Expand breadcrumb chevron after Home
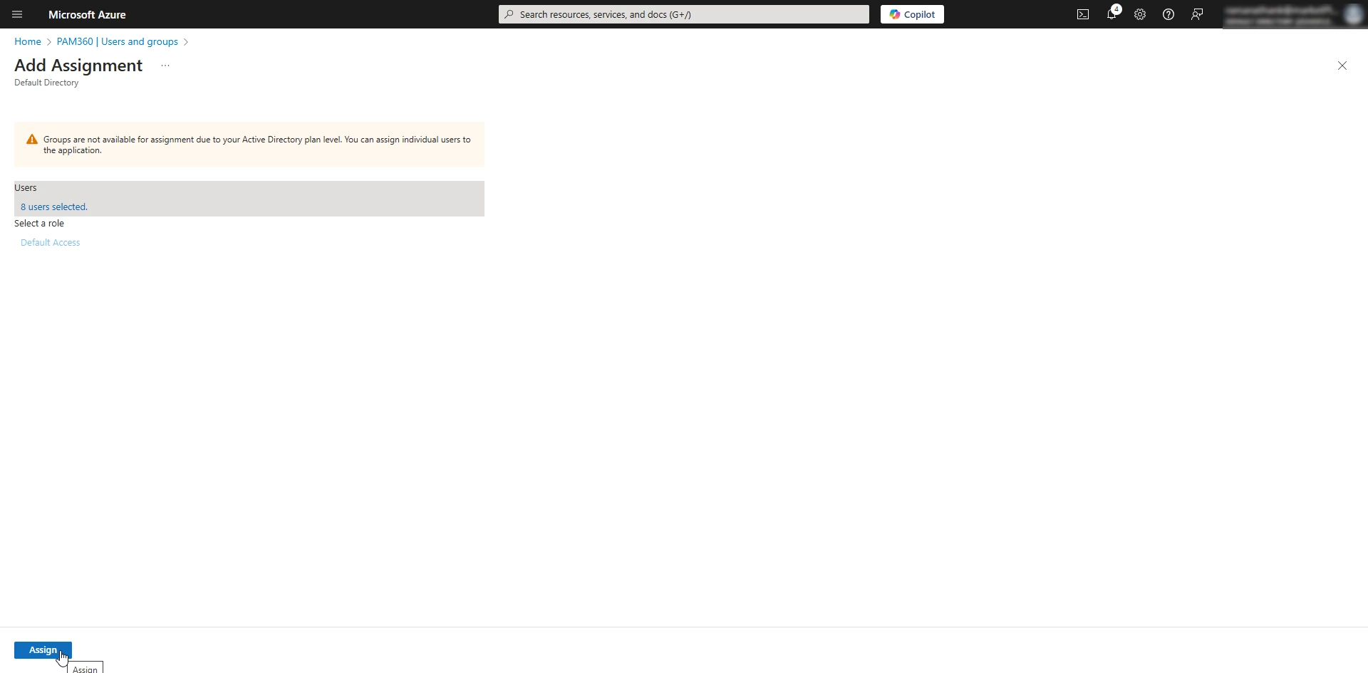The height and width of the screenshot is (673, 1368). coord(49,42)
